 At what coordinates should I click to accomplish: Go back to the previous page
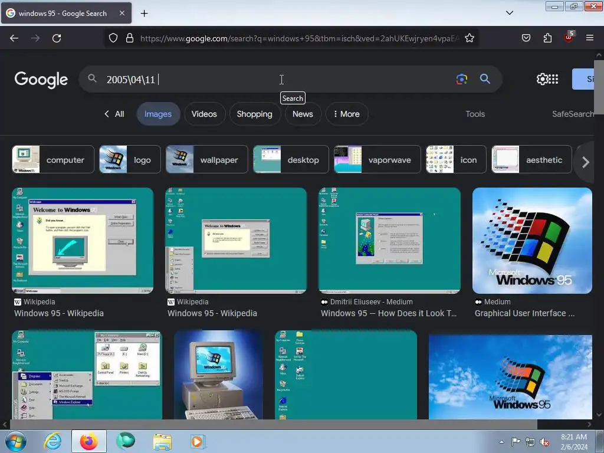click(14, 38)
